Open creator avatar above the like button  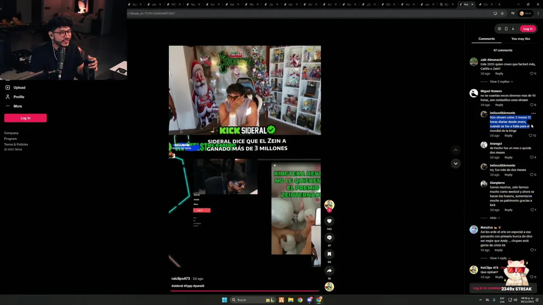329,205
